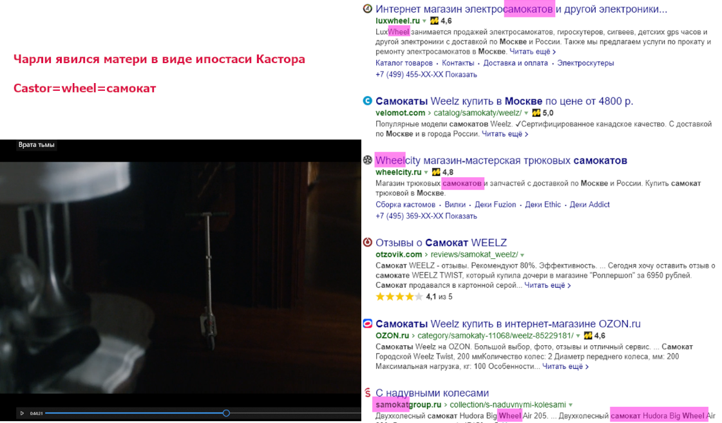Open dropdown arrow after samokatgroup.ru URL

click(x=571, y=405)
